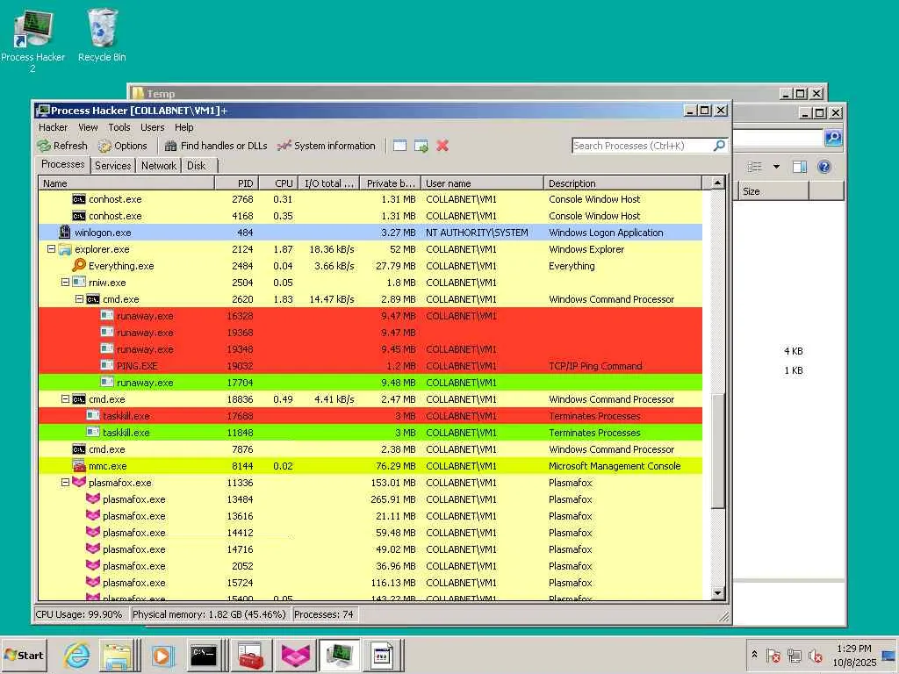The image size is (899, 674).
Task: Select taskkill.exe with PID 11848
Action: point(370,432)
